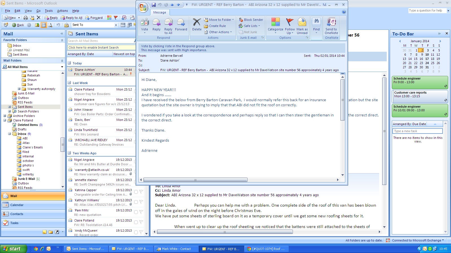The width and height of the screenshot is (451, 253).
Task: Toggle category box on the Pam Mills email
Action: point(136,212)
